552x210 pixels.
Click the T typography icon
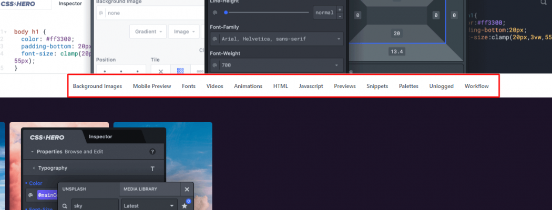click(x=152, y=169)
